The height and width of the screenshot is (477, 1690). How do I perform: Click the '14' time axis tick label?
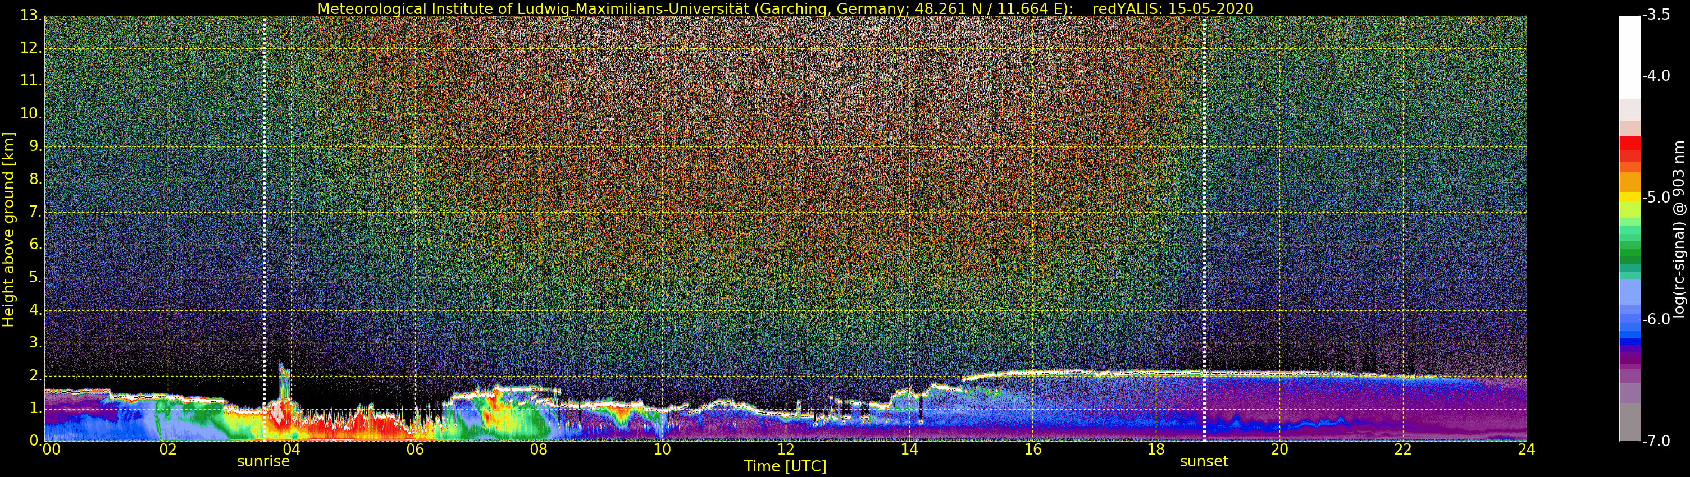pyautogui.click(x=909, y=450)
